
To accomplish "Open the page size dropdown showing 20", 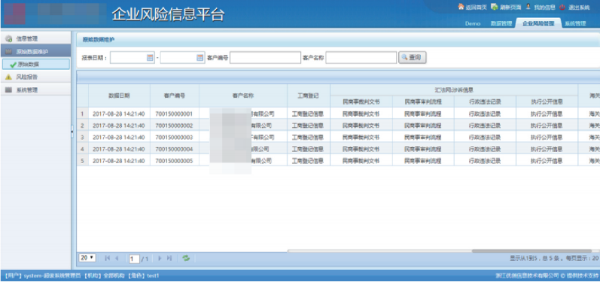I will coord(87,258).
